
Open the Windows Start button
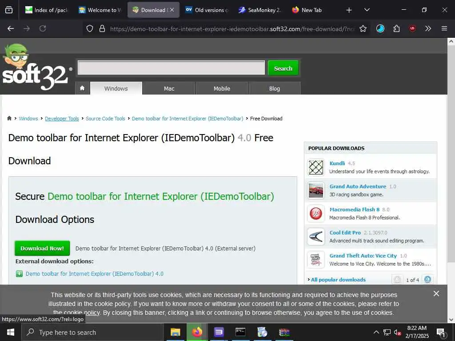(11, 332)
